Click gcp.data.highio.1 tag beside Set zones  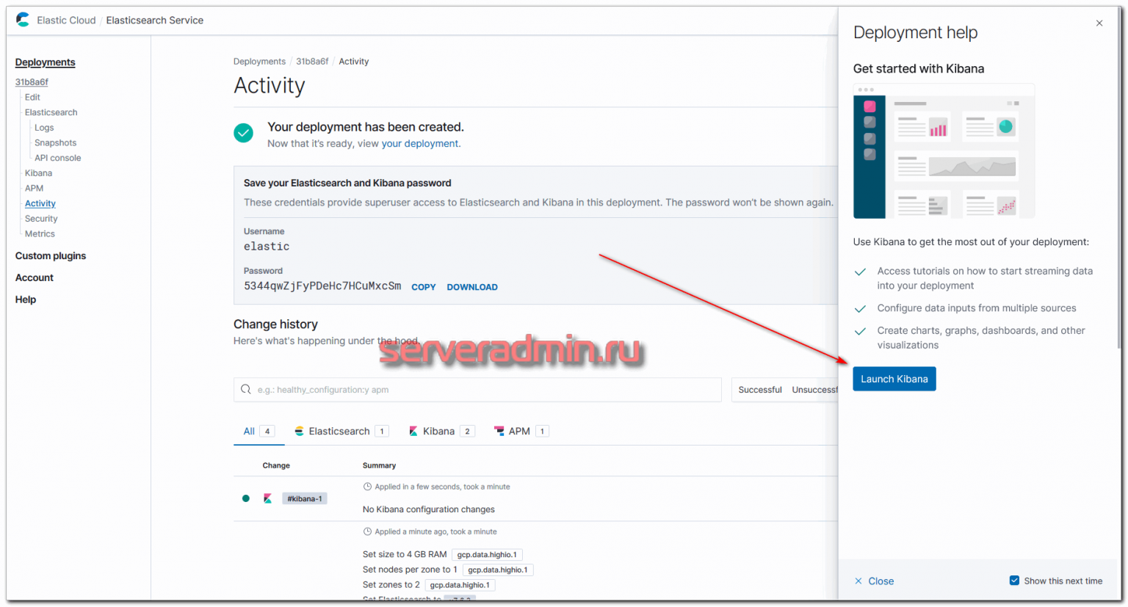pyautogui.click(x=460, y=585)
